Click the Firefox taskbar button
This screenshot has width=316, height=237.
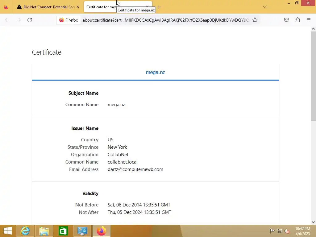point(101,231)
